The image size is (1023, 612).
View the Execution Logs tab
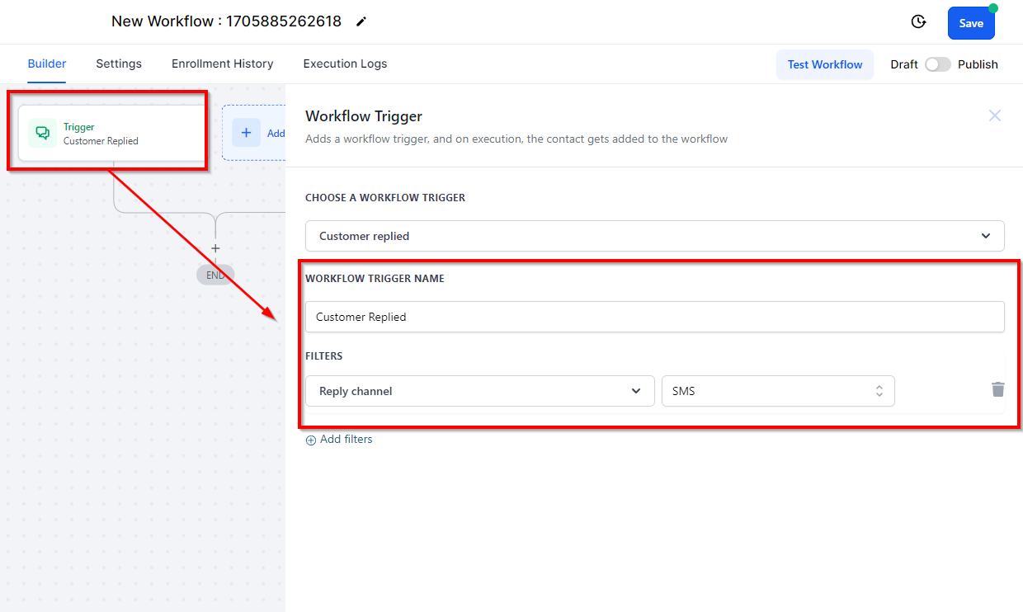(x=345, y=64)
